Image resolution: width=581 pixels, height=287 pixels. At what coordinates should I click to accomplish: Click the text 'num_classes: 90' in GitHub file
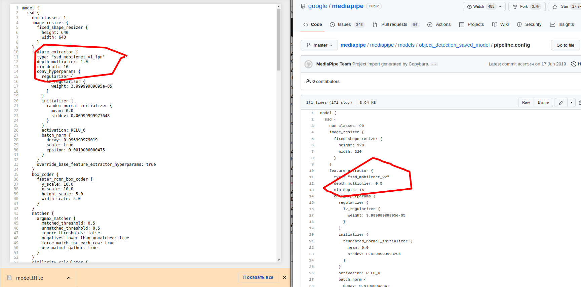[347, 126]
